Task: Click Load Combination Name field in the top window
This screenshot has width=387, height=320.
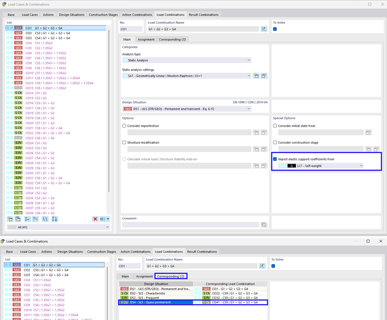Action: [203, 29]
